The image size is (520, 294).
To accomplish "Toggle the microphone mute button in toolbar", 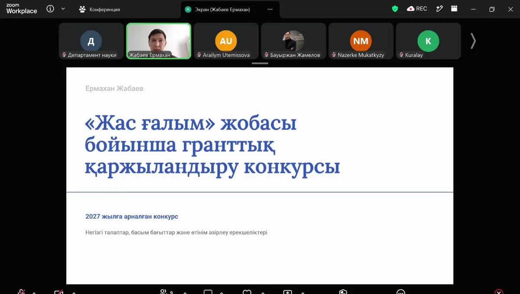I will [21, 292].
